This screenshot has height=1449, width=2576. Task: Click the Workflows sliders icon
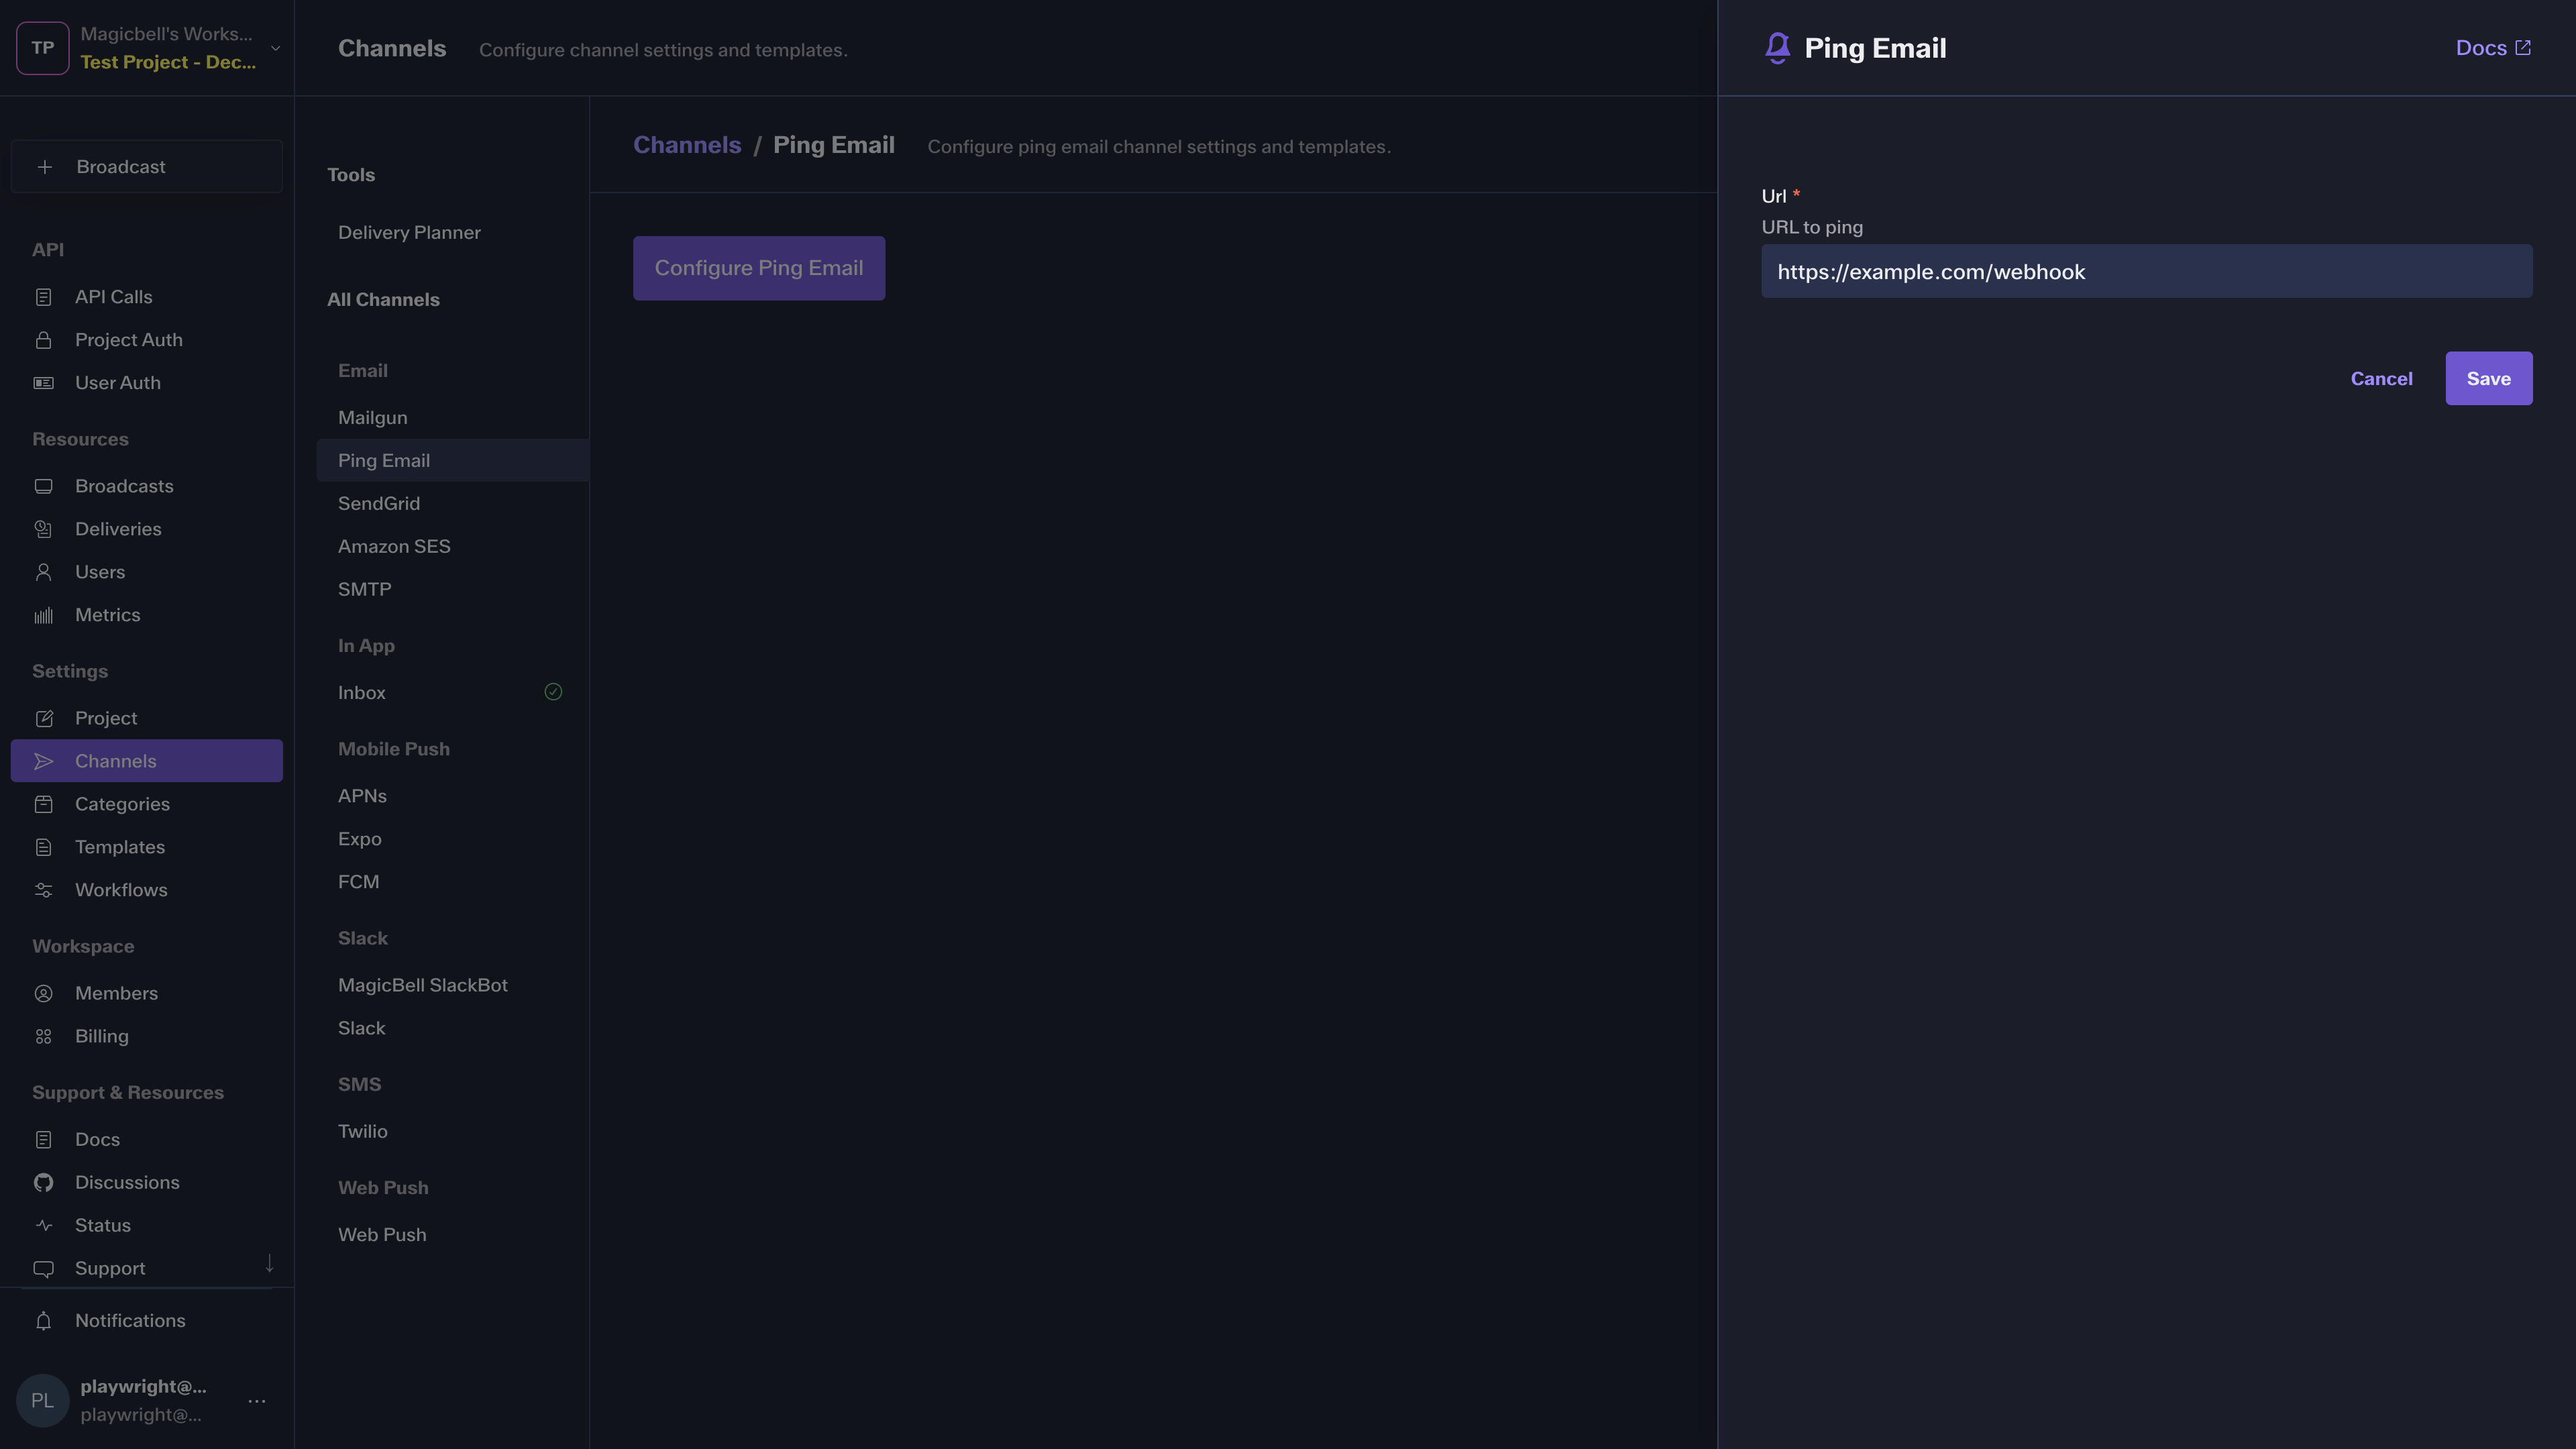(43, 890)
